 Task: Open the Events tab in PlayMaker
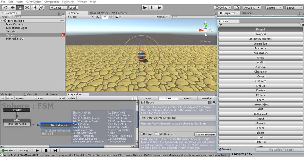coord(187,98)
